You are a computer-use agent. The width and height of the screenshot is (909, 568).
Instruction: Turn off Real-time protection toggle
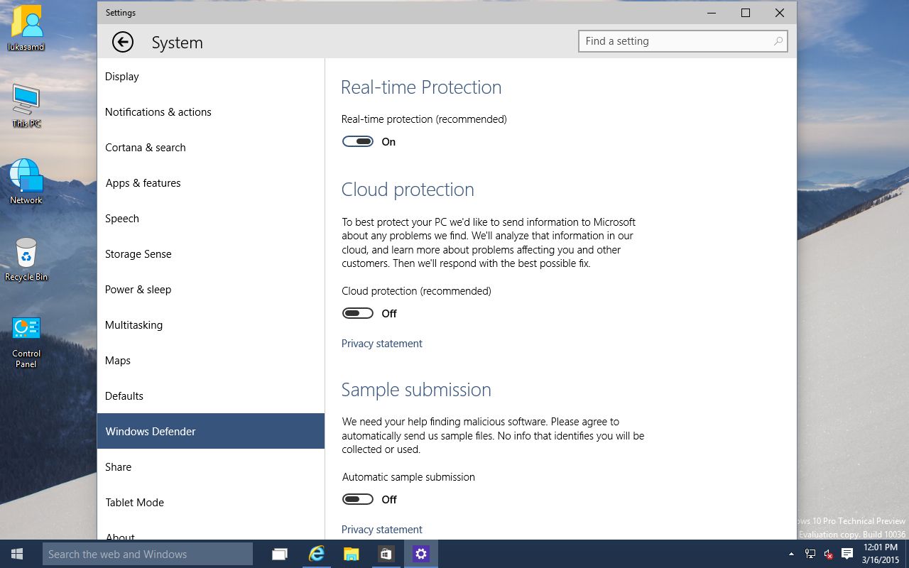coord(358,141)
